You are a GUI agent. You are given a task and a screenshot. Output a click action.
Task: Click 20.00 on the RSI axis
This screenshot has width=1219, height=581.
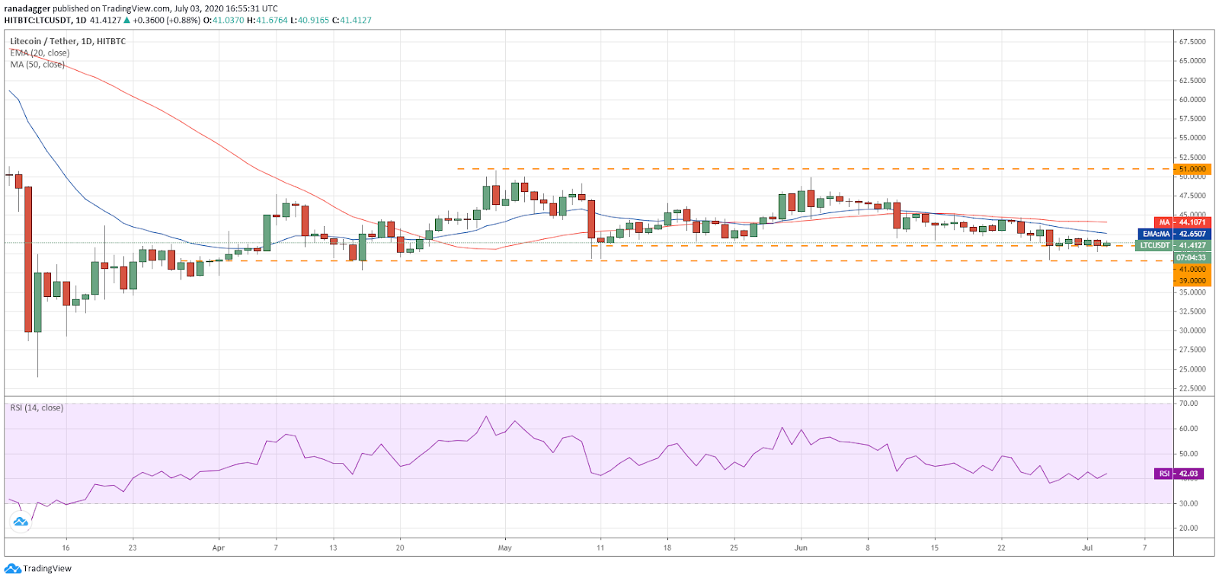click(1189, 528)
